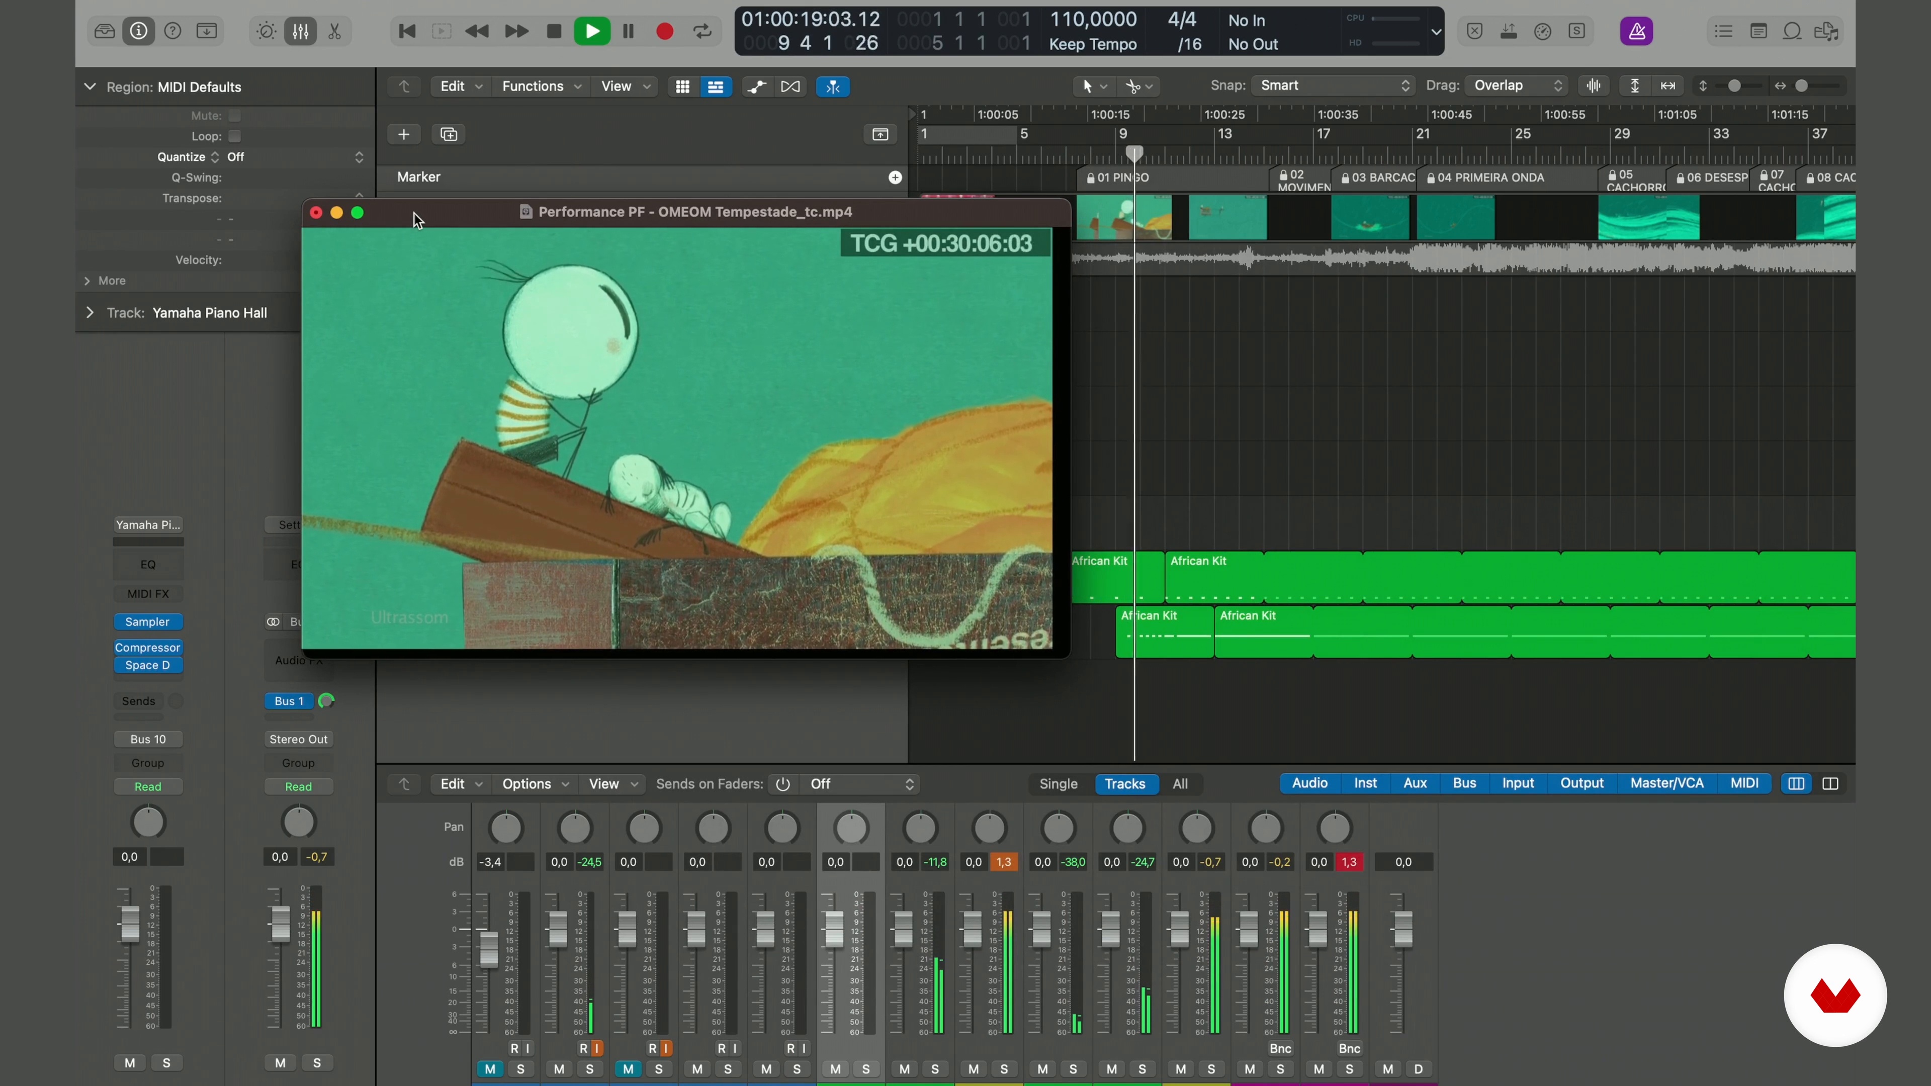Toggle the grid view icon in tracks menu
Screen dimensions: 1931x1086
(682, 87)
